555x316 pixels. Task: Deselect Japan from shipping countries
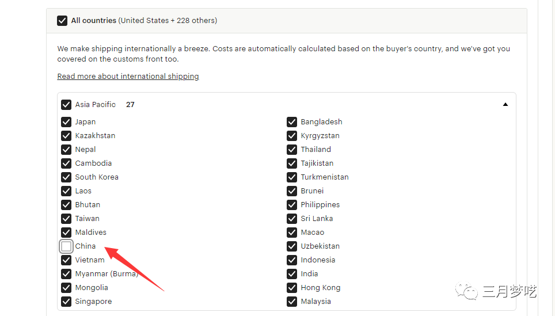[x=66, y=122]
